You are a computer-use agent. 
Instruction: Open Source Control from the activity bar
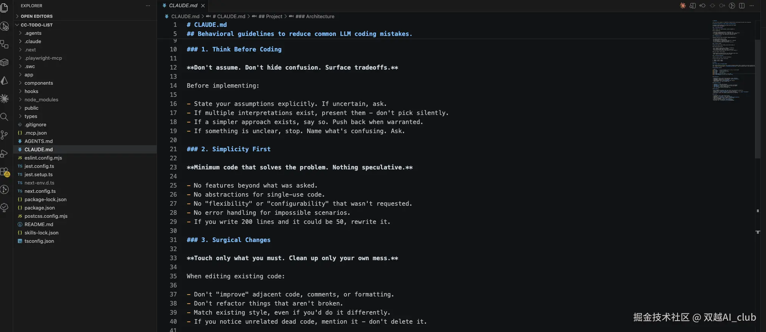(5, 135)
